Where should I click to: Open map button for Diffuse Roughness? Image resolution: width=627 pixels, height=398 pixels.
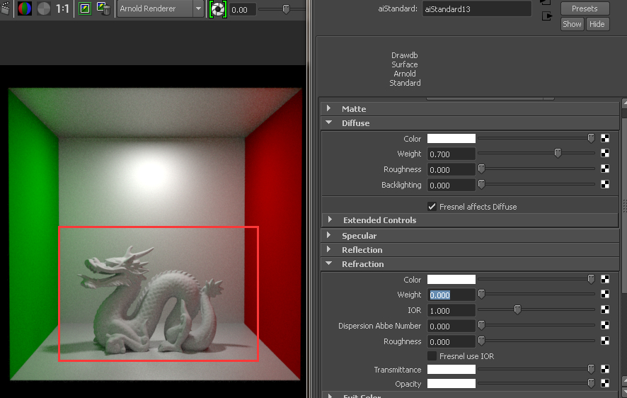[x=605, y=169]
